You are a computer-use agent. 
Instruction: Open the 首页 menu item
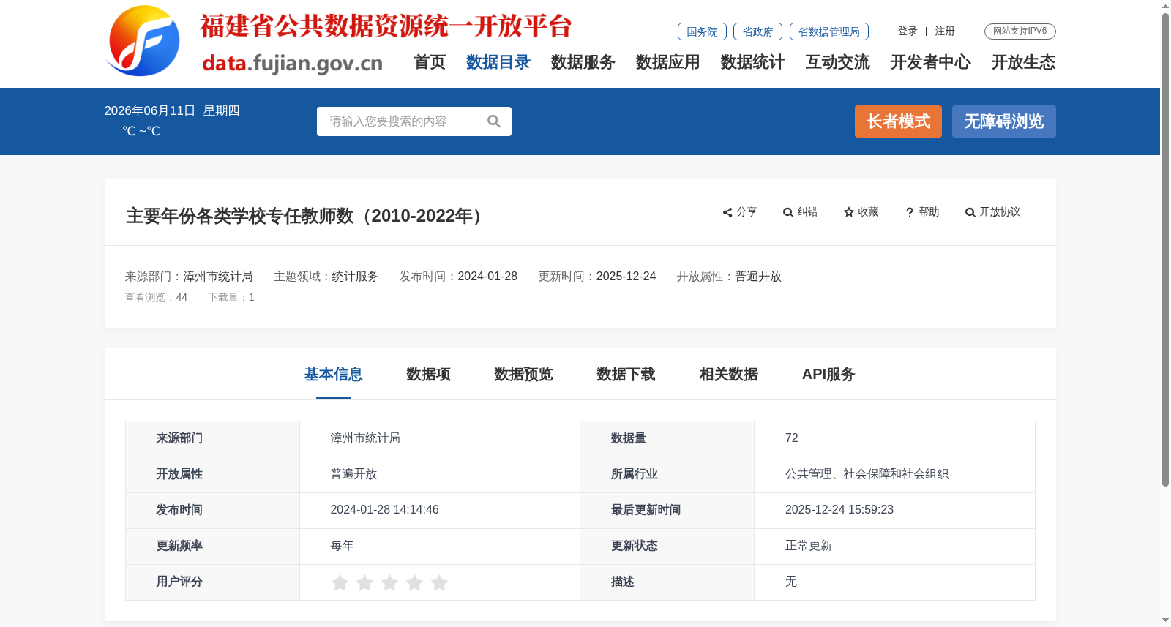pos(430,62)
